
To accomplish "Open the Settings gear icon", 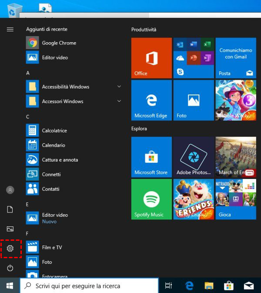I will click(10, 248).
